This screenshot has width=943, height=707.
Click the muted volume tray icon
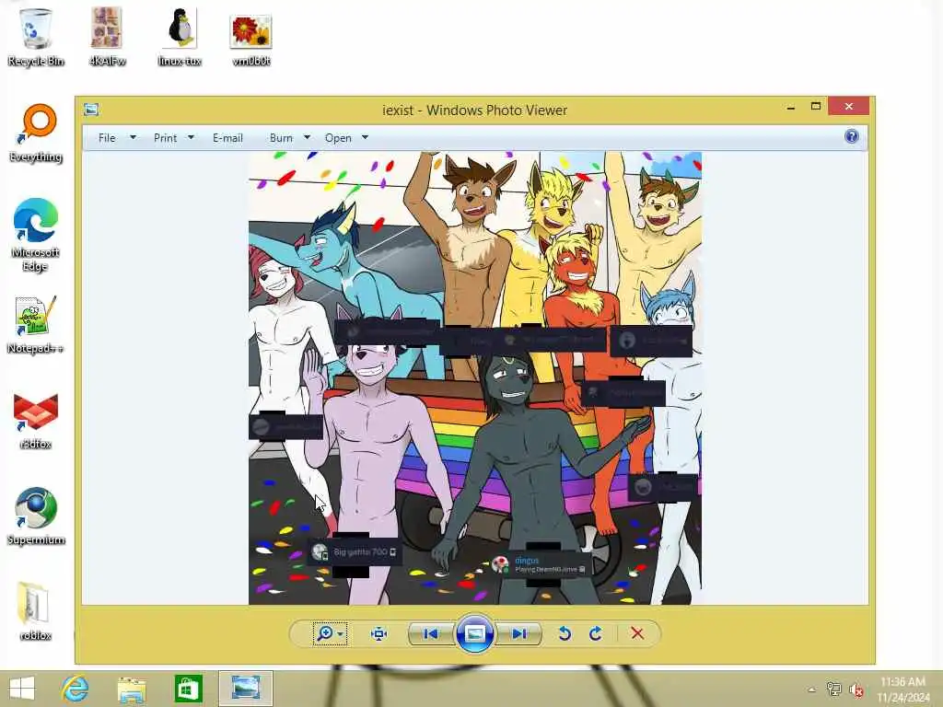tap(856, 690)
